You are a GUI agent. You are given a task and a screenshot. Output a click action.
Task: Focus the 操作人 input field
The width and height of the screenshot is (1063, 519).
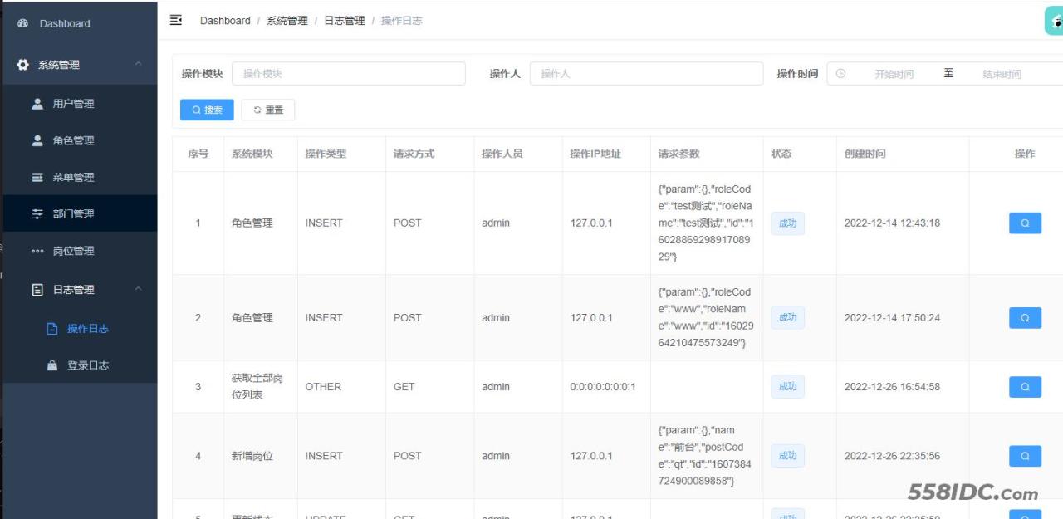646,73
